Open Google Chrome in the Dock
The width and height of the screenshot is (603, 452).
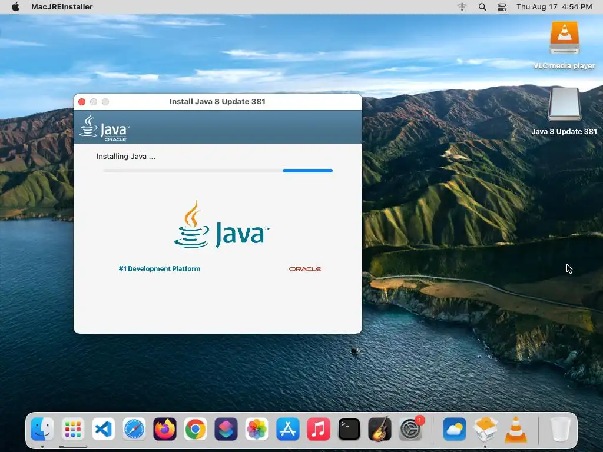point(196,429)
